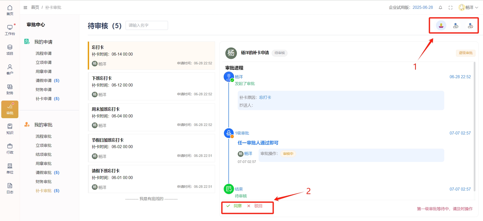Open 请假审批 (5) menu item
Viewport: 483px width, 221px height.
[x=48, y=172]
